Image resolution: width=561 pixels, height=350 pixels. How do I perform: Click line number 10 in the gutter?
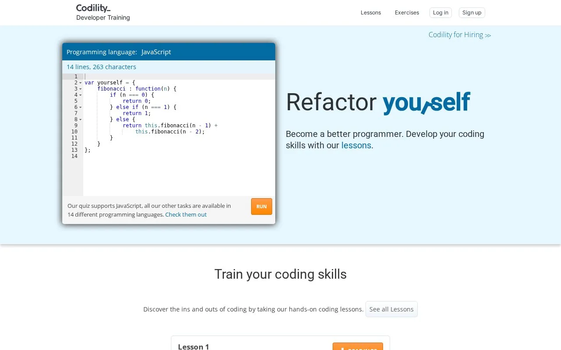[x=74, y=132]
